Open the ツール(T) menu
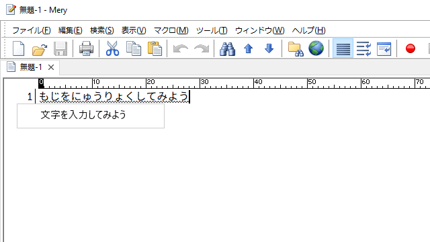430x242 pixels. click(x=212, y=30)
